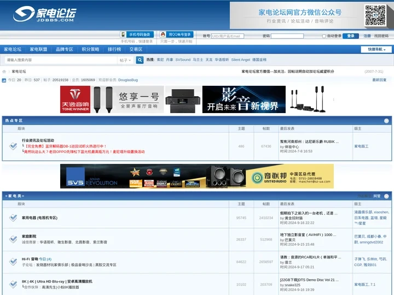Open the 8K | 4K | Ultra HD Blu-ray forum
394x295 pixels.
click(x=57, y=281)
